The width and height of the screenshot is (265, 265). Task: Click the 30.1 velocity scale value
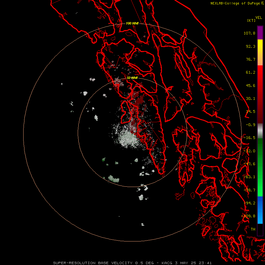pyautogui.click(x=251, y=99)
